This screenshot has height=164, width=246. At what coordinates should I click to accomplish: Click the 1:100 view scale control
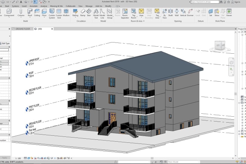coord(18,158)
